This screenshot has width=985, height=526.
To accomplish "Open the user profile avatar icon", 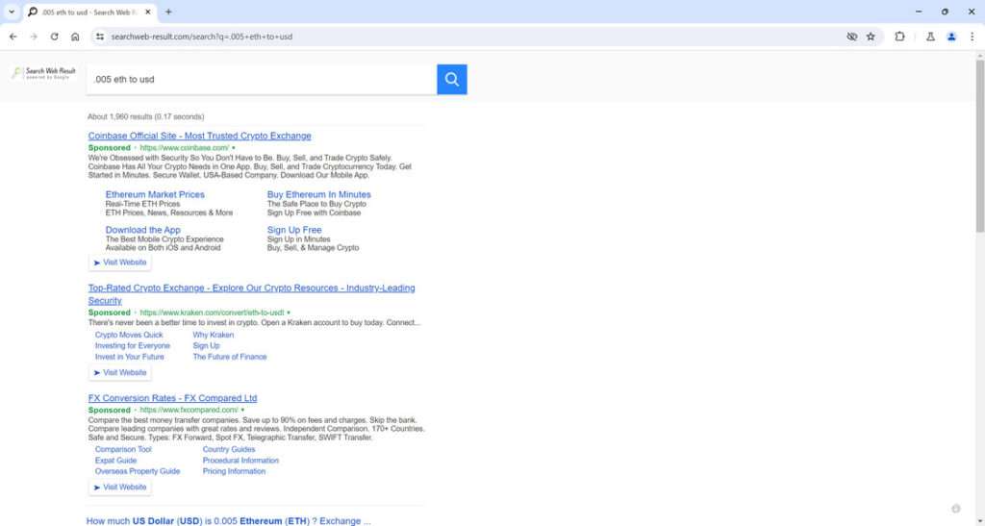I will [x=951, y=38].
